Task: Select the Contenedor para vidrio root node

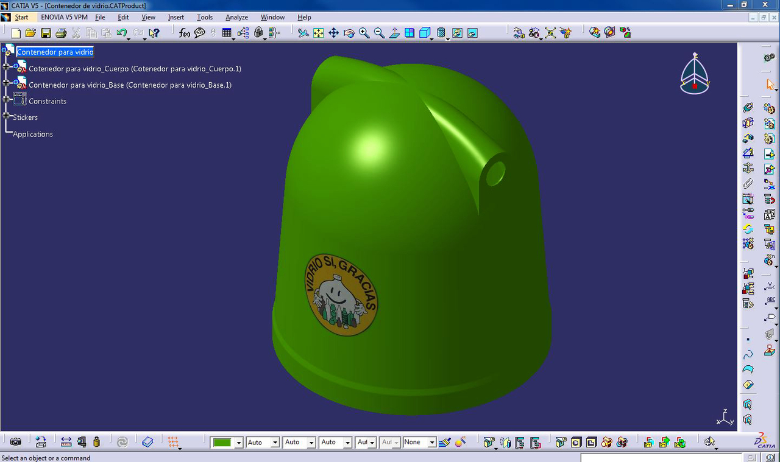Action: 55,52
